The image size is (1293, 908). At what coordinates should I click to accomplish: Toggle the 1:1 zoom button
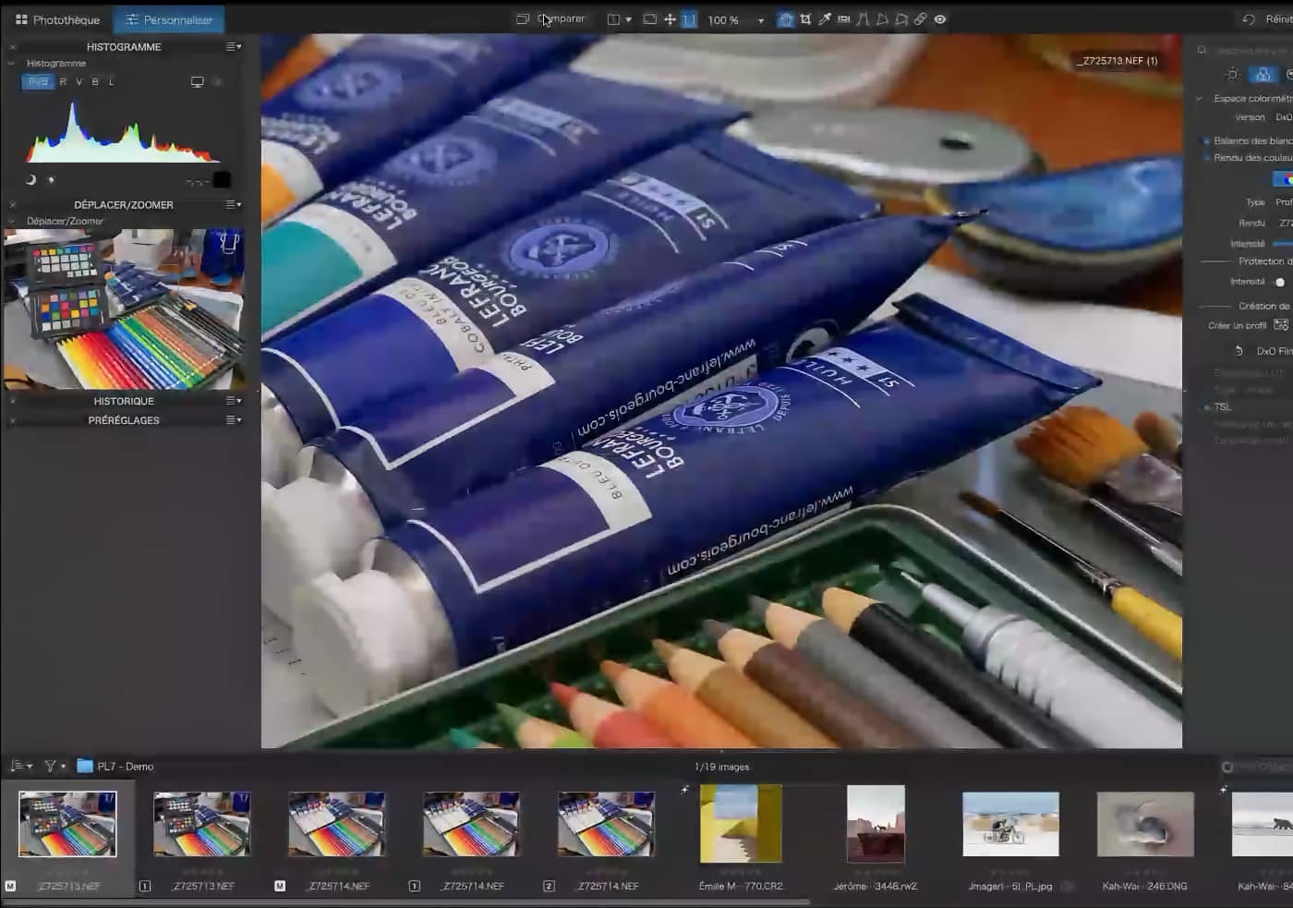[689, 19]
